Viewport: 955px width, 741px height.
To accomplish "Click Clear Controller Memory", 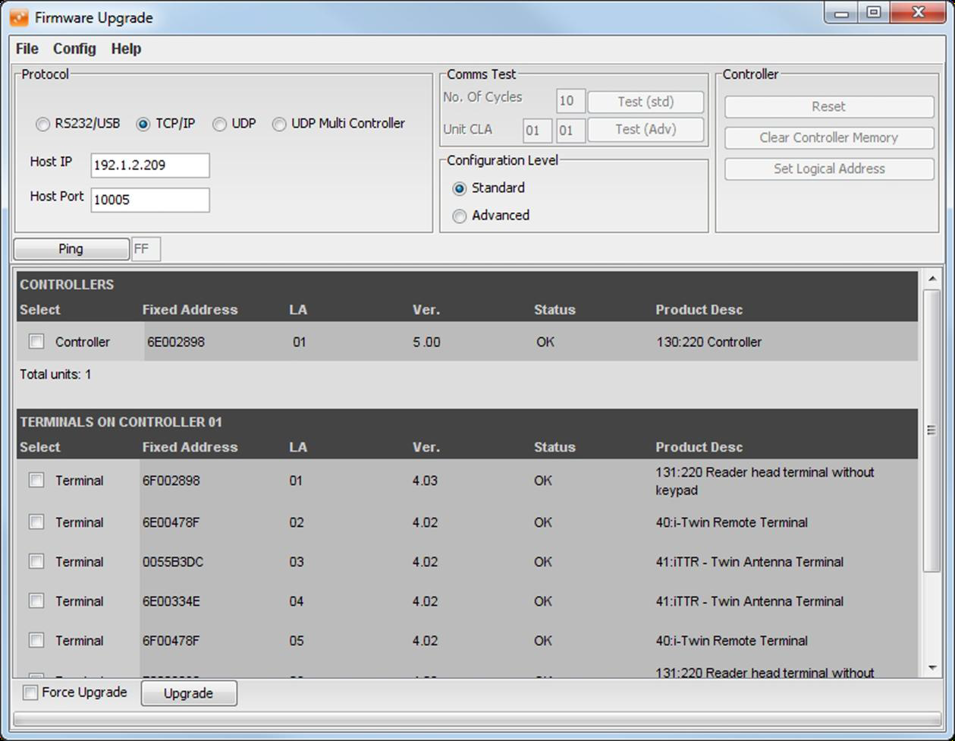I will (x=828, y=137).
